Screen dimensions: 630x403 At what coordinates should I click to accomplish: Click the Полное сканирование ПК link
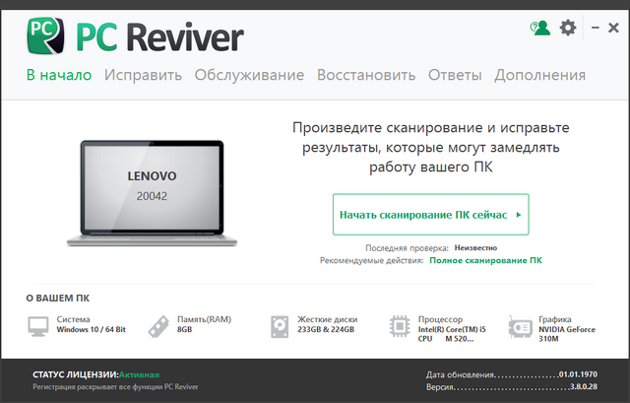484,260
